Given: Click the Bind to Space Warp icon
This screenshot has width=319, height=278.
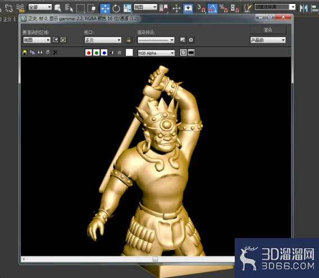Looking at the screenshot, I should [20, 8].
